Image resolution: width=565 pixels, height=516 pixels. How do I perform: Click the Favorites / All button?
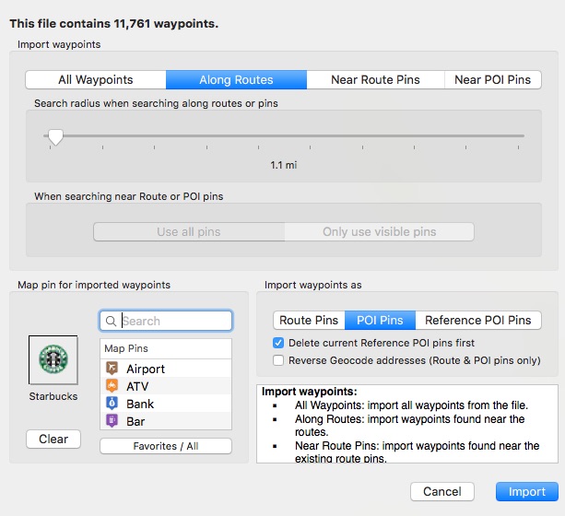point(166,446)
